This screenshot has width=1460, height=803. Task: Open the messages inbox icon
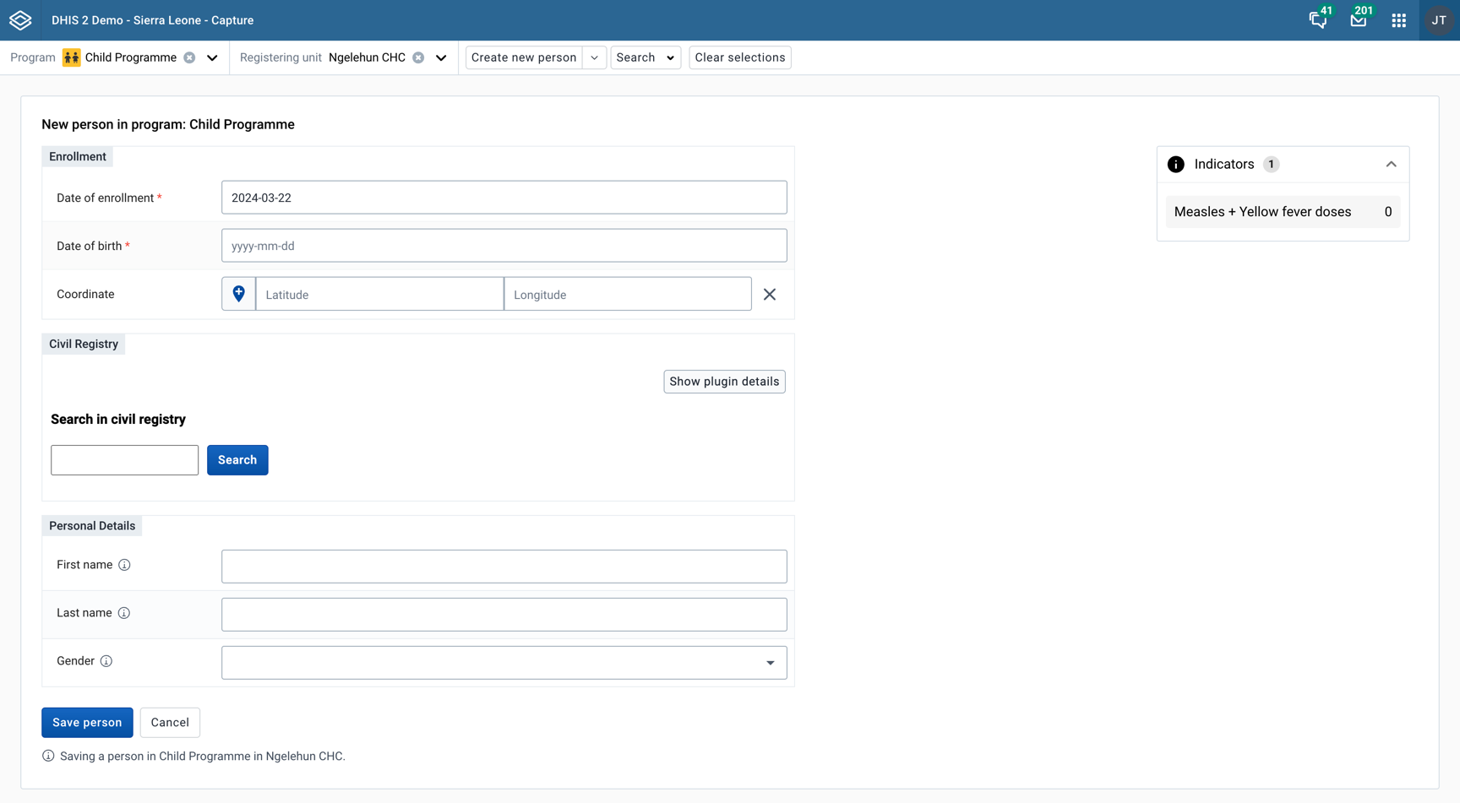[1358, 19]
